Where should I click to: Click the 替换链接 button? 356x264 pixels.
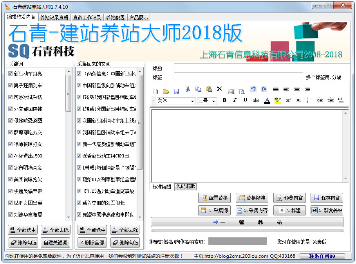pos(252,198)
